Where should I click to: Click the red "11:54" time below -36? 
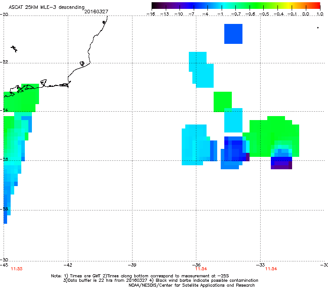(201, 269)
